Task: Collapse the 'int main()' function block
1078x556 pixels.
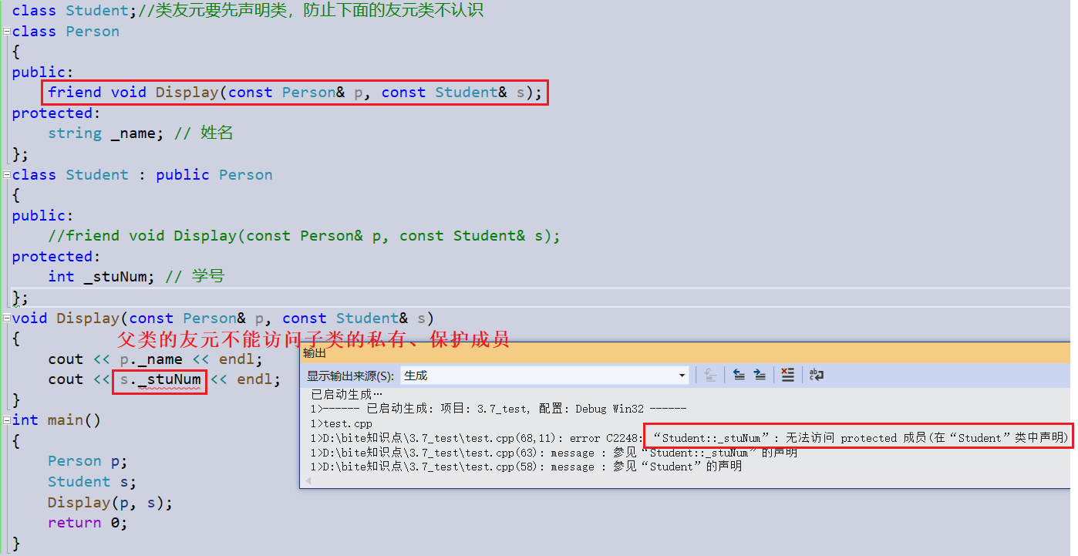Action: [x=6, y=420]
